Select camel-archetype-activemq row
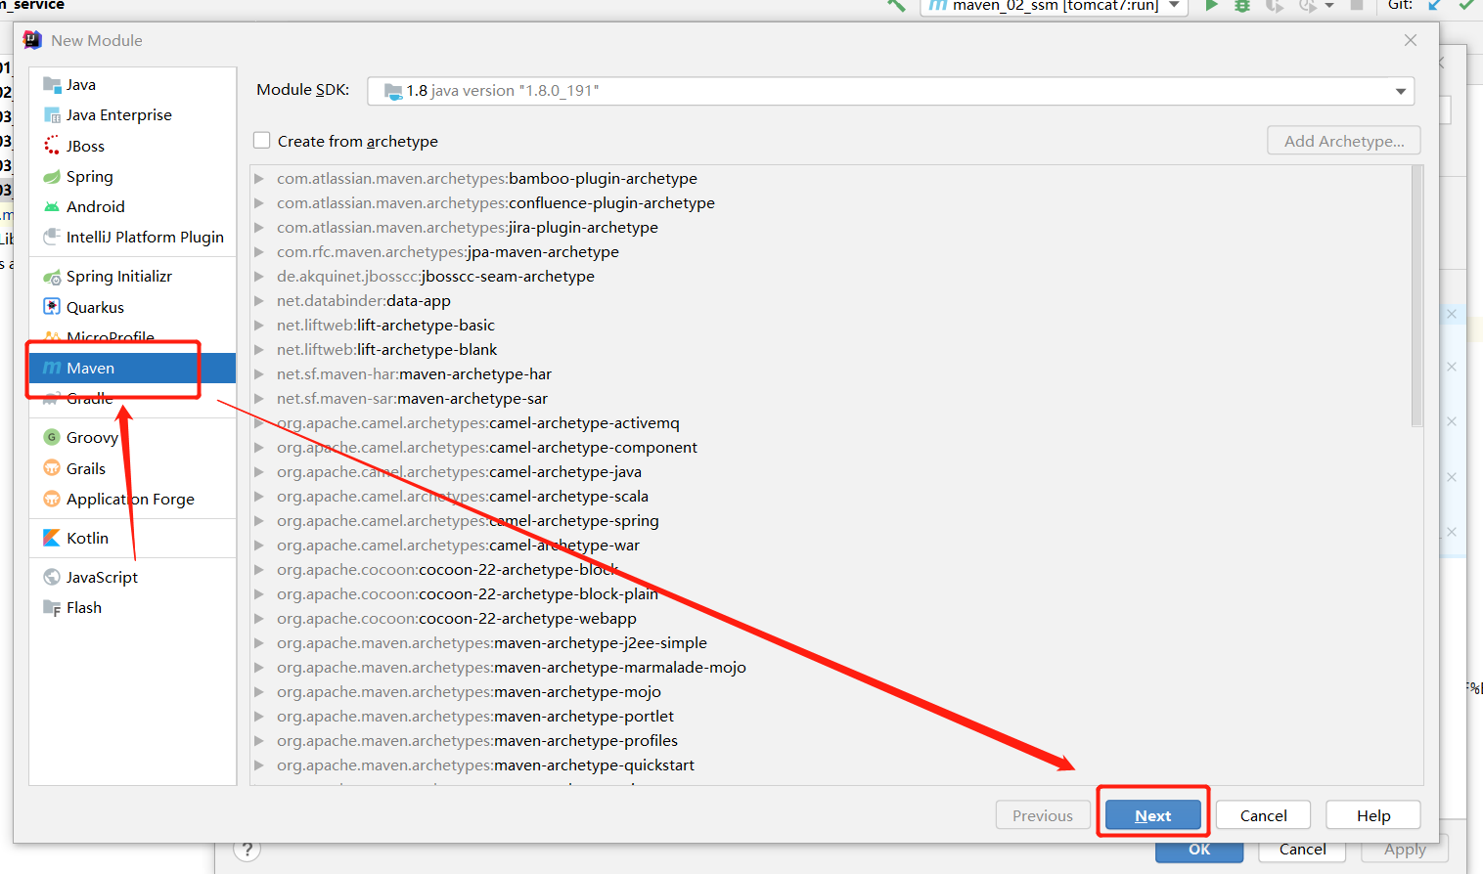Screen dimensions: 1483x874 click(831, 423)
